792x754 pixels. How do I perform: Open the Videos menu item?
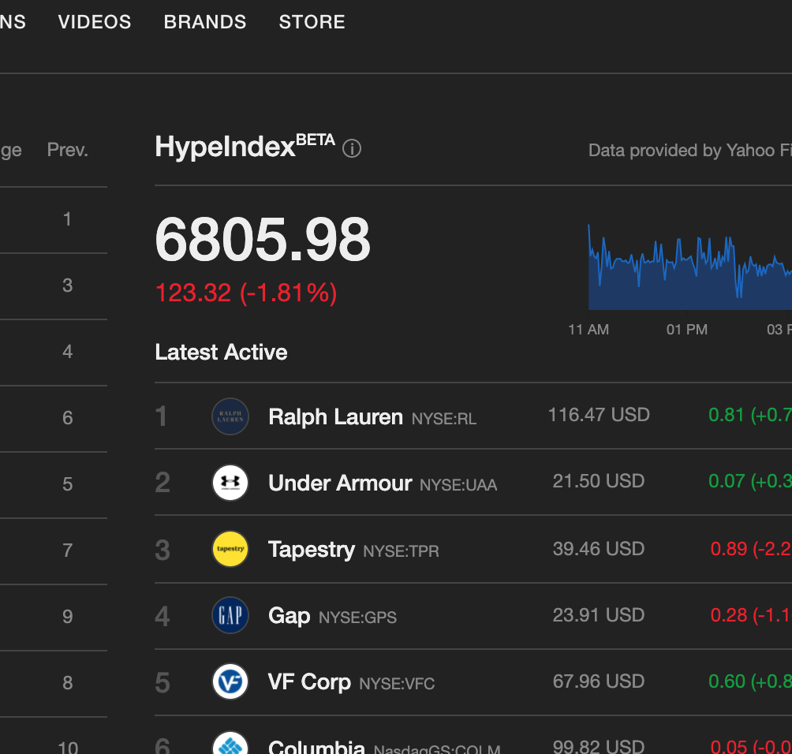(x=95, y=22)
